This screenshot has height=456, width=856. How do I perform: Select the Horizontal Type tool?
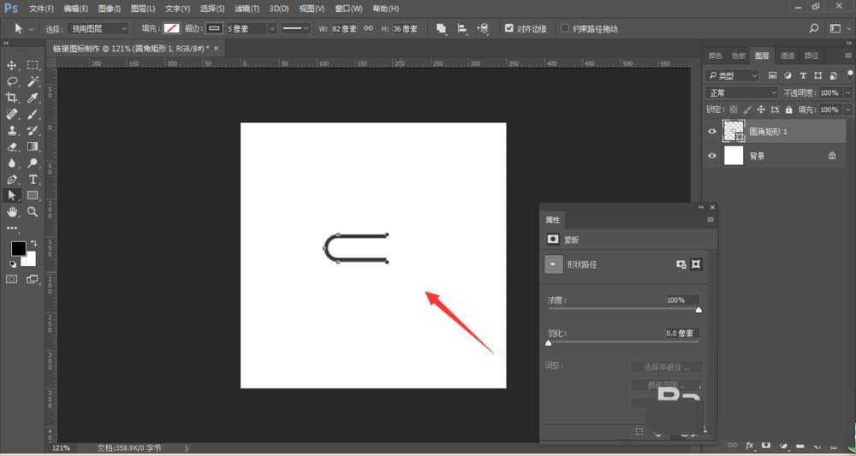click(33, 180)
